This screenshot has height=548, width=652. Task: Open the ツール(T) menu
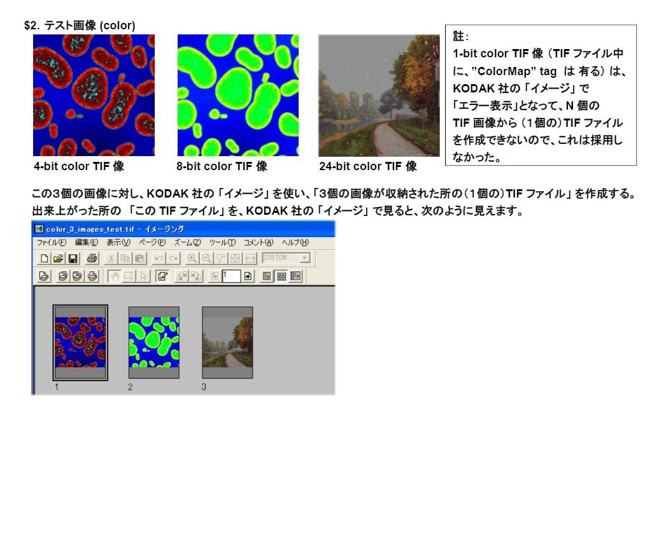pos(222,243)
